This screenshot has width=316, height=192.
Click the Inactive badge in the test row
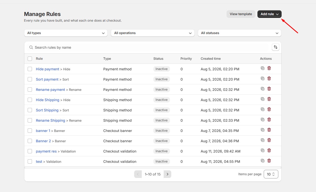pos(162,161)
